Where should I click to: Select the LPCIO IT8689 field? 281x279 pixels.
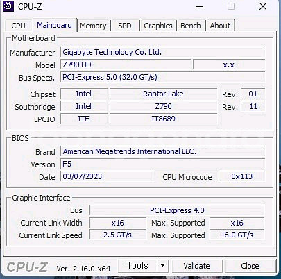pos(163,119)
